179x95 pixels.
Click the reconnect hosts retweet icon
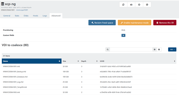pos(131,5)
